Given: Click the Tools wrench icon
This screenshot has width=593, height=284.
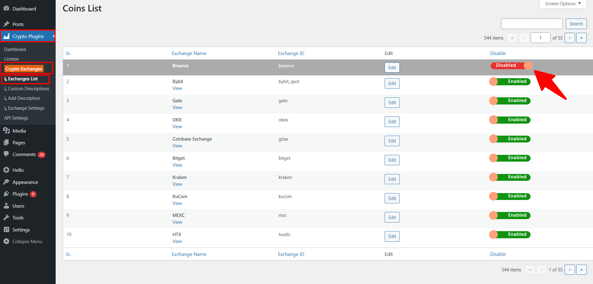Looking at the screenshot, I should coord(6,218).
